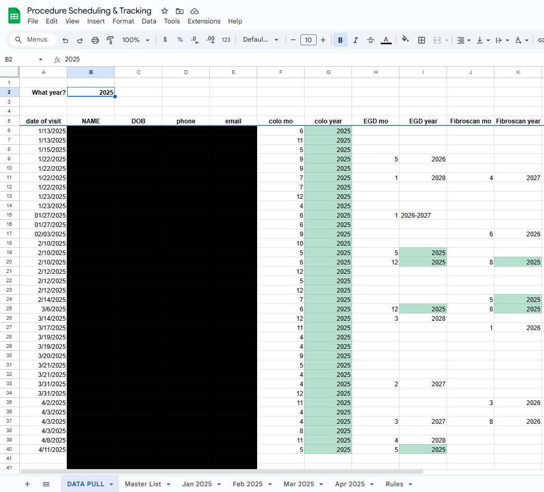This screenshot has width=544, height=492.
Task: Open the fill color picker
Action: 405,40
